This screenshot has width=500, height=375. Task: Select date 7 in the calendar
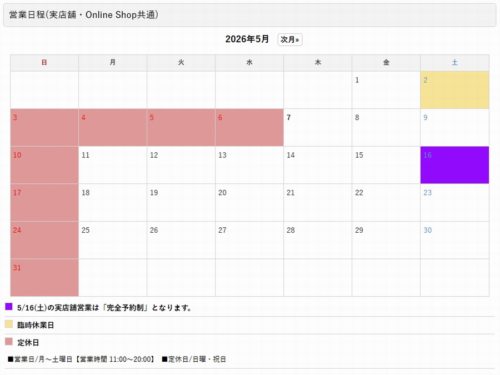(x=318, y=128)
